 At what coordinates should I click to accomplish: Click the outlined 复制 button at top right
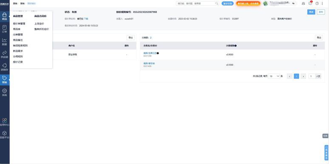click(x=321, y=12)
